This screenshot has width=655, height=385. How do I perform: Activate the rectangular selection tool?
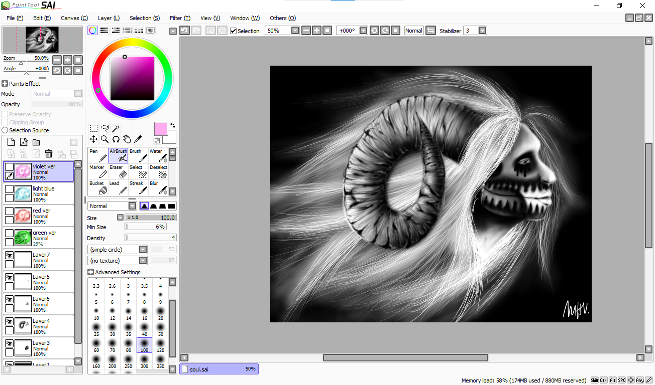coord(94,128)
